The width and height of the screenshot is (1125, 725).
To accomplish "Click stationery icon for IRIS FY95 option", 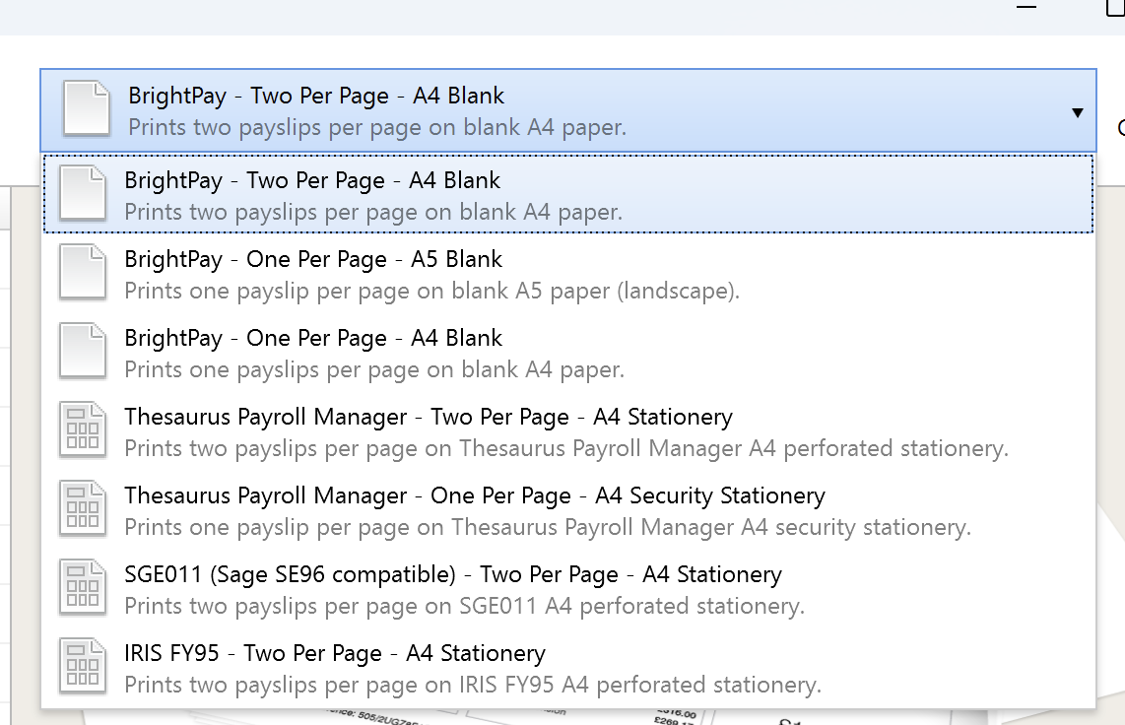I will coord(83,666).
